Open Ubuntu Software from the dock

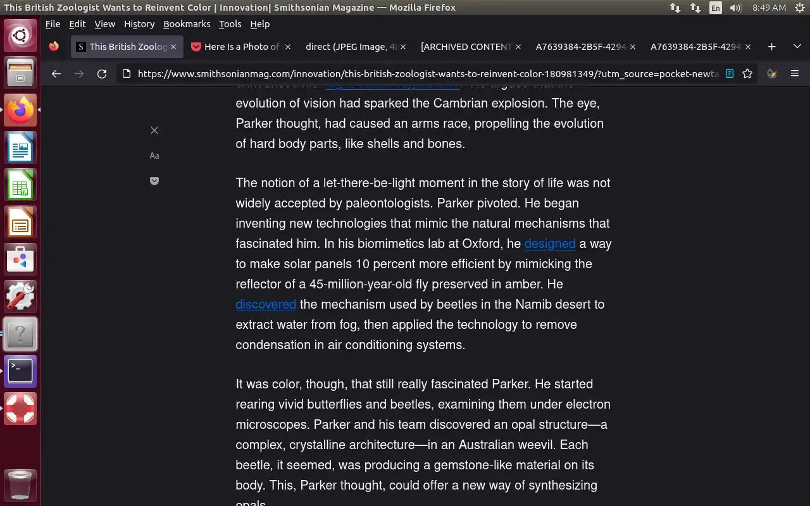(x=20, y=260)
